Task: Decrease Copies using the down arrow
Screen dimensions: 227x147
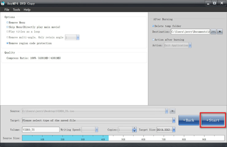Action: [134, 131]
